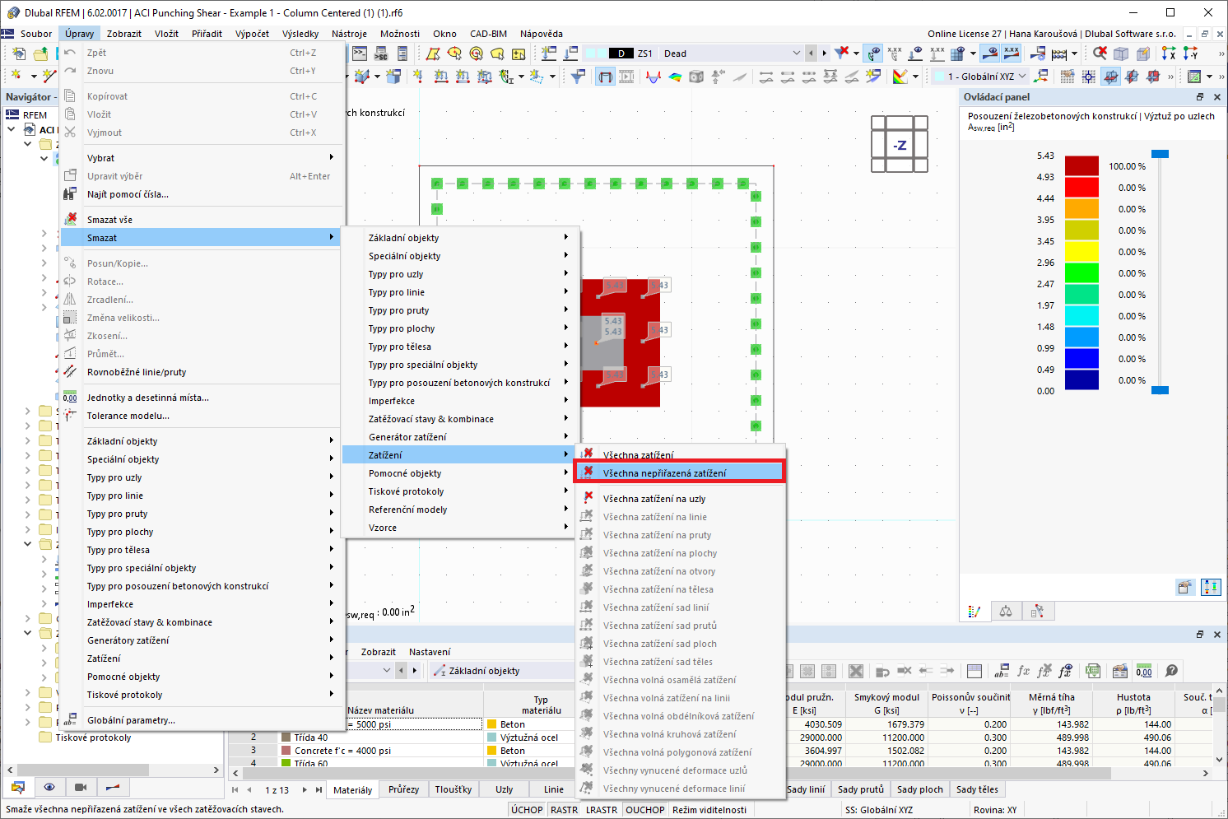Image resolution: width=1228 pixels, height=819 pixels.
Task: Click the open model folder icon
Action: coord(40,54)
